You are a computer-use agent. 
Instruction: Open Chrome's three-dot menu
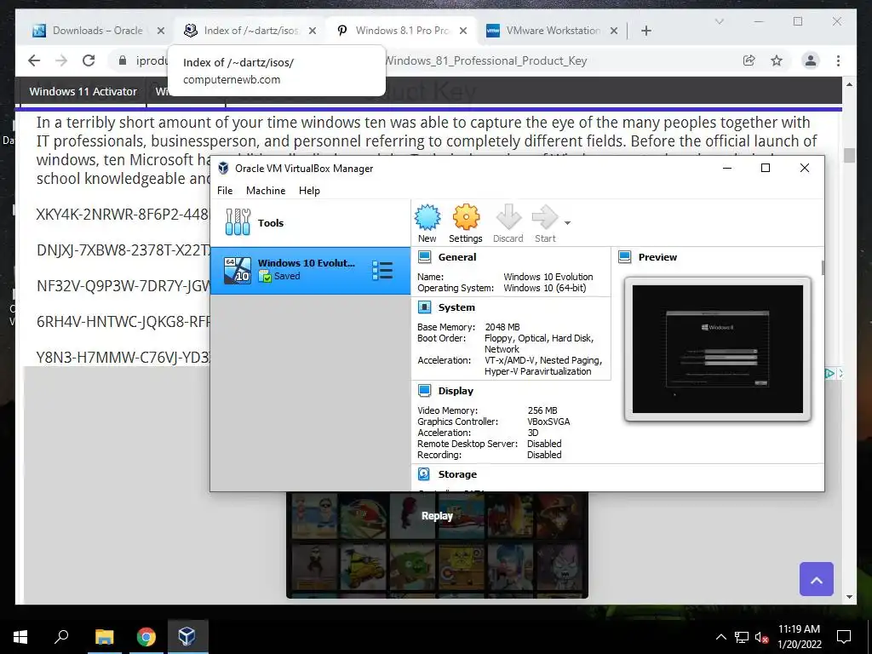coord(838,60)
